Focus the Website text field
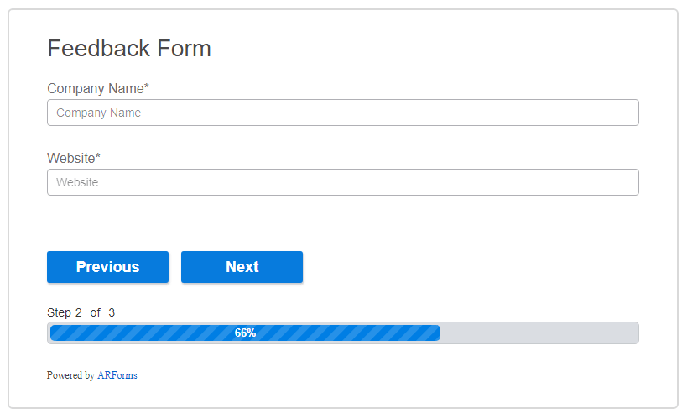Image resolution: width=687 pixels, height=419 pixels. tap(342, 182)
